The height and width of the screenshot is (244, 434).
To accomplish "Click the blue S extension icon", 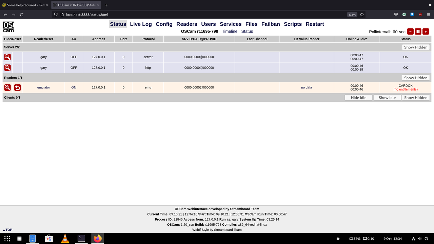I will click(x=412, y=15).
